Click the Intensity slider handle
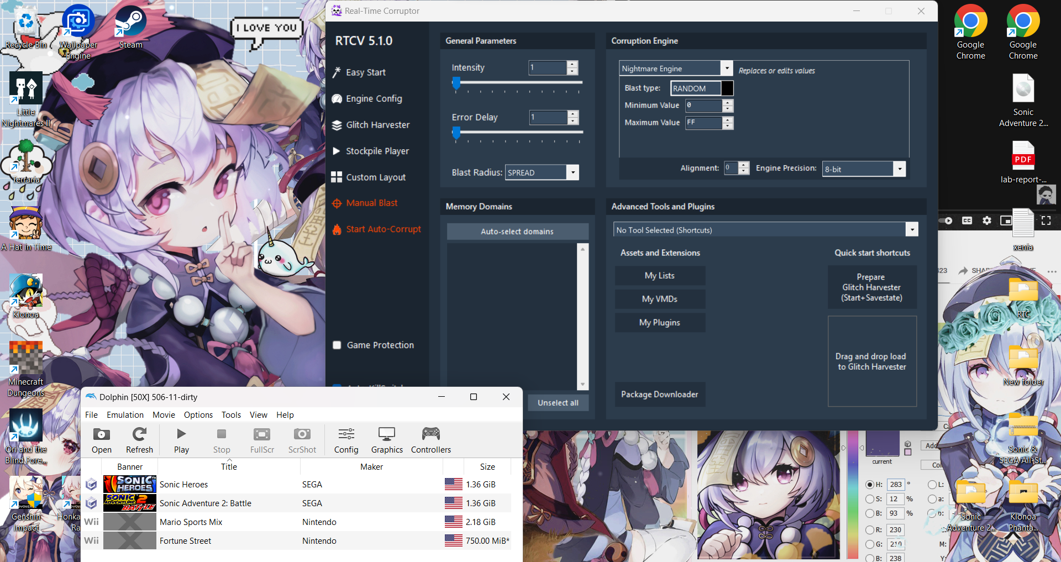Screen dimensions: 1061x562 click(x=456, y=83)
